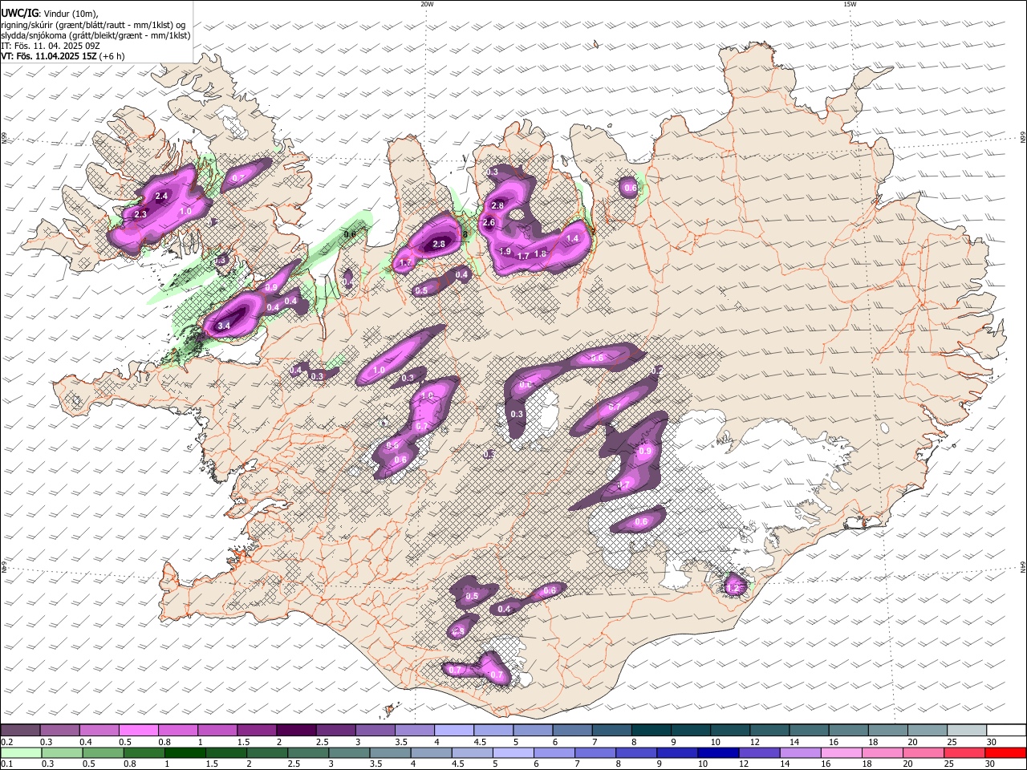Click the 'rigning/skúrir (grænt/blátt/rautt' legend line
The height and width of the screenshot is (770, 1027).
93,25
